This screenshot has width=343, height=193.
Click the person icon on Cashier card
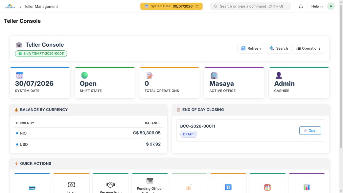click(279, 75)
